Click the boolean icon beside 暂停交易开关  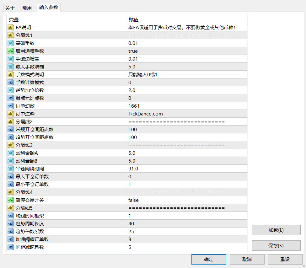tap(10, 200)
